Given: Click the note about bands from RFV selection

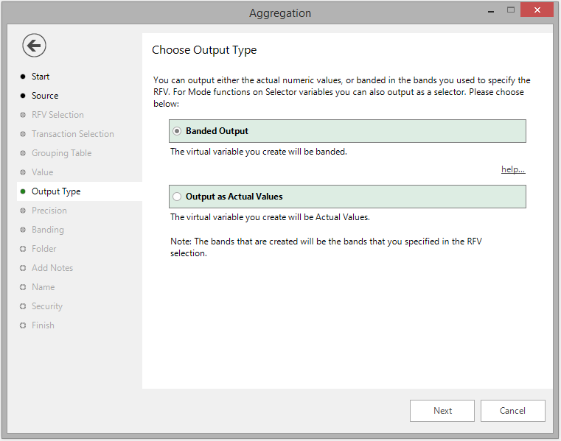Looking at the screenshot, I should tap(326, 247).
